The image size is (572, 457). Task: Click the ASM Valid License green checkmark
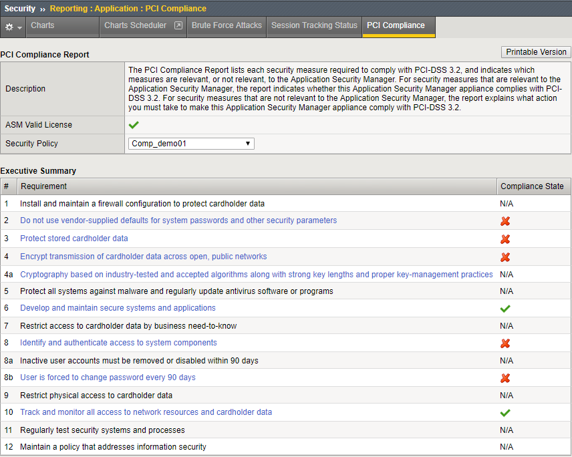134,125
